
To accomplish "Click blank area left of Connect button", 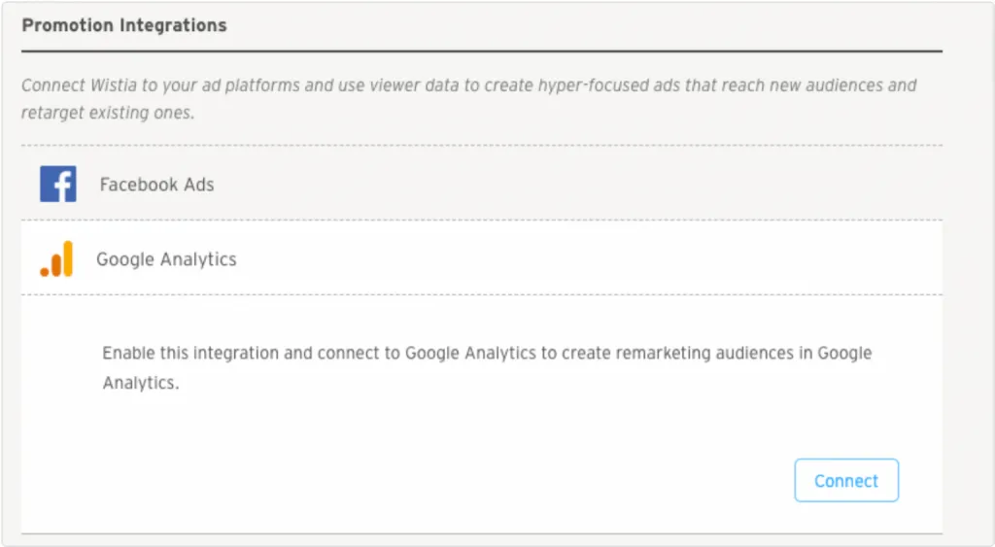I will click(444, 480).
